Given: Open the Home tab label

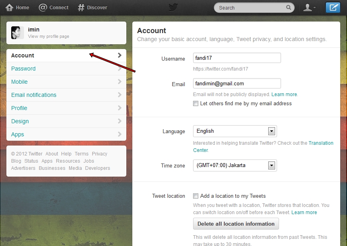Looking at the screenshot, I should coord(22,8).
